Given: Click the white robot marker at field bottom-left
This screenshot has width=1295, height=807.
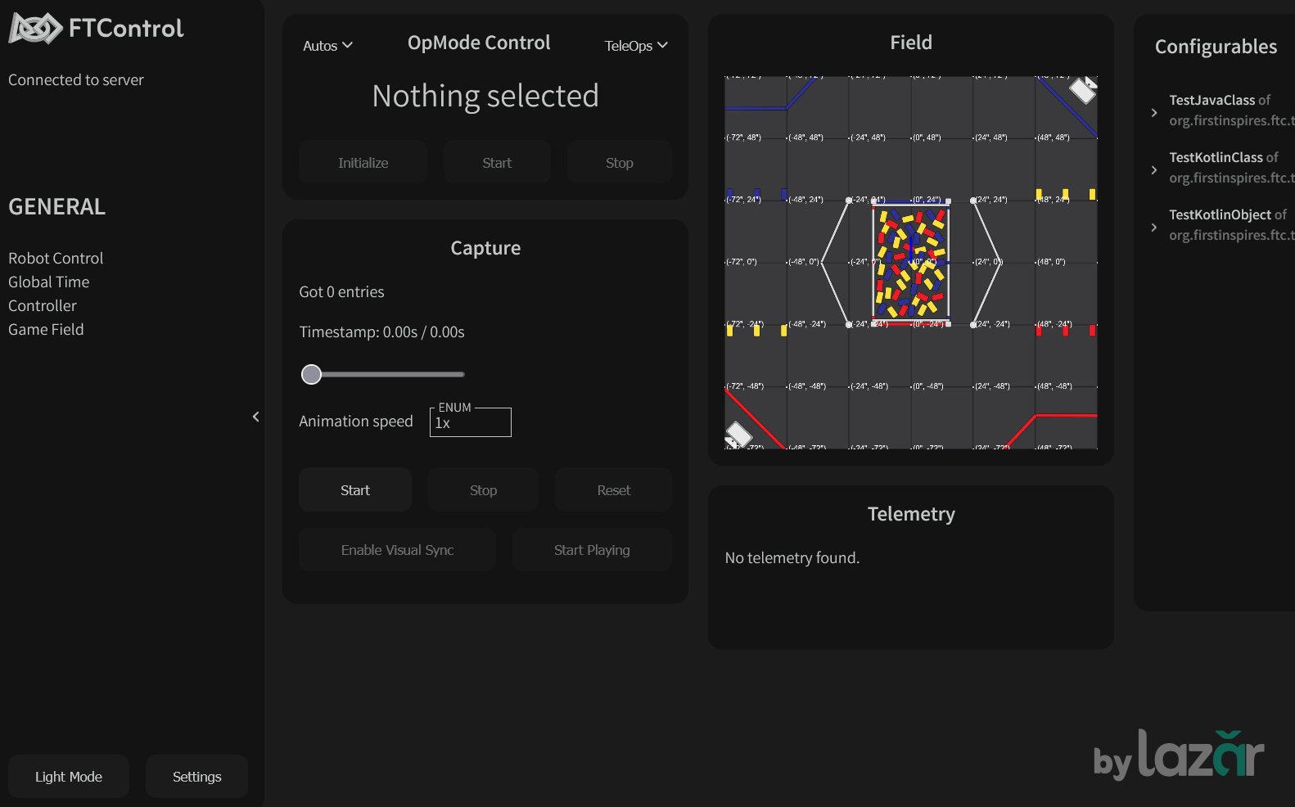Looking at the screenshot, I should click(x=738, y=435).
